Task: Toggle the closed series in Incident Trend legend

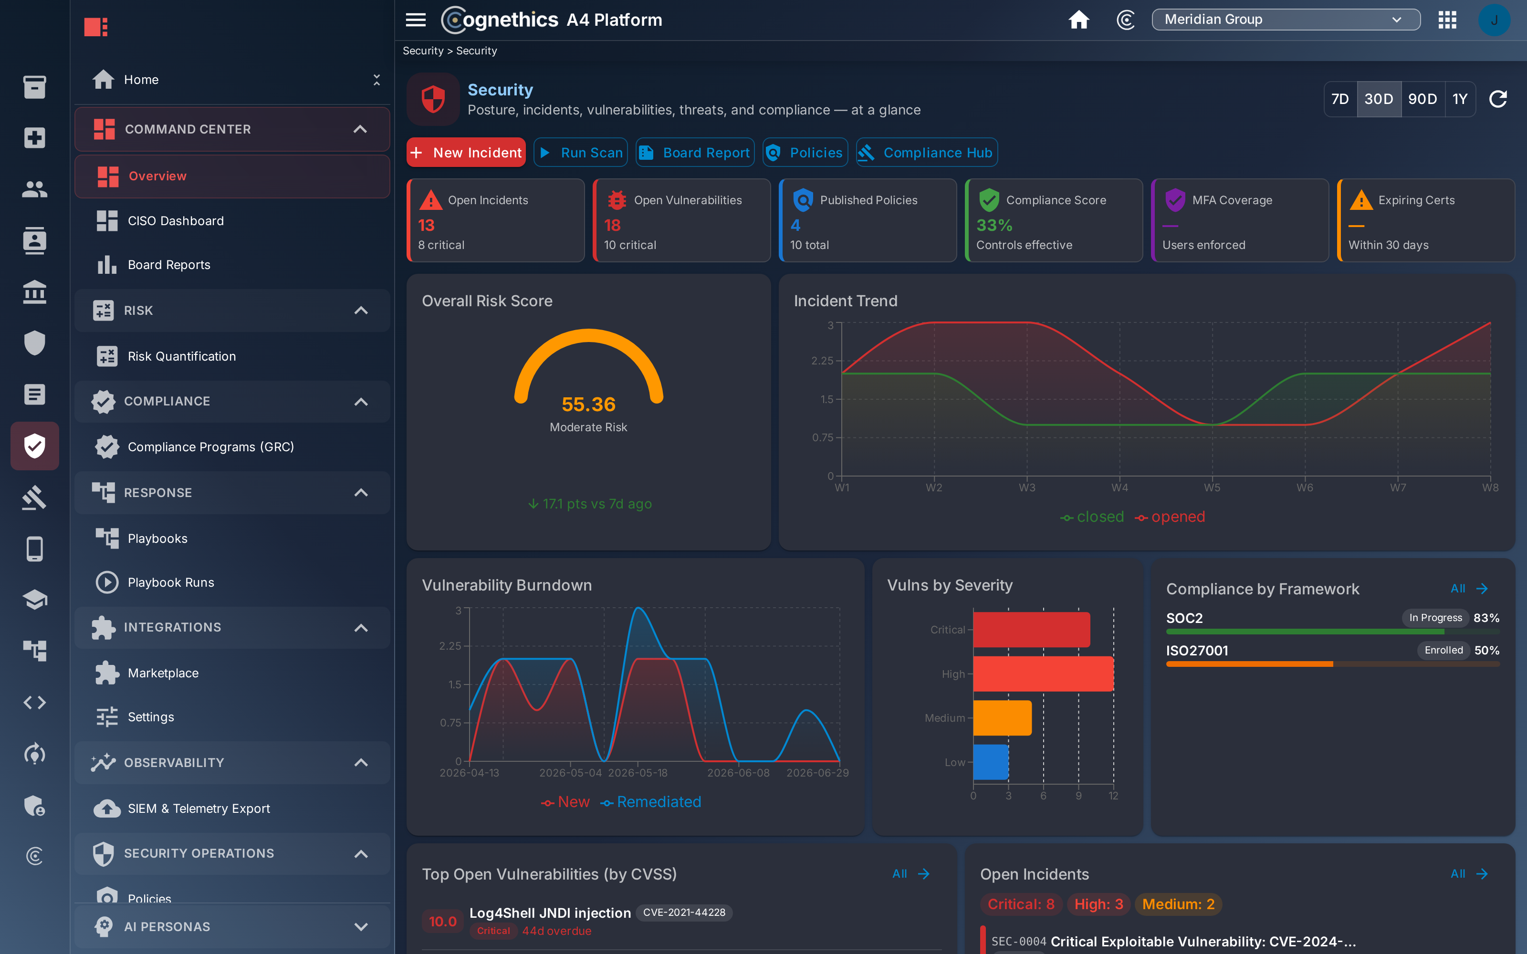Action: click(x=1092, y=517)
